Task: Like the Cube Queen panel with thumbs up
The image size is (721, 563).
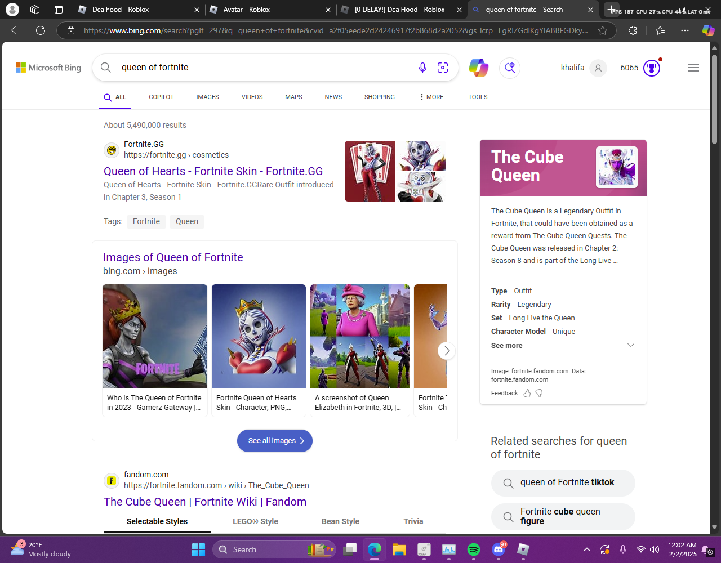Action: click(527, 393)
